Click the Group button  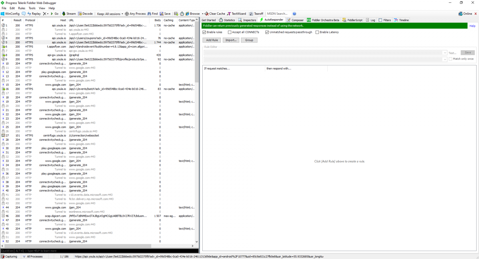[249, 40]
